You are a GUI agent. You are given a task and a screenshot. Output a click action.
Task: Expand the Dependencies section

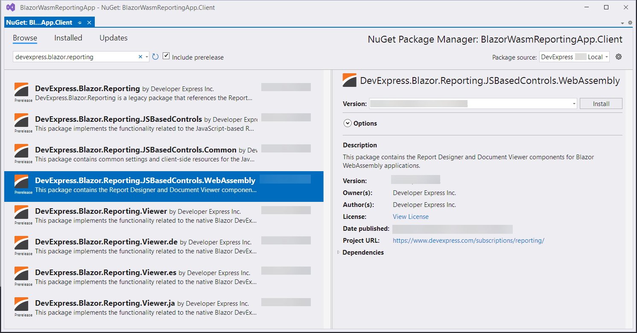339,253
